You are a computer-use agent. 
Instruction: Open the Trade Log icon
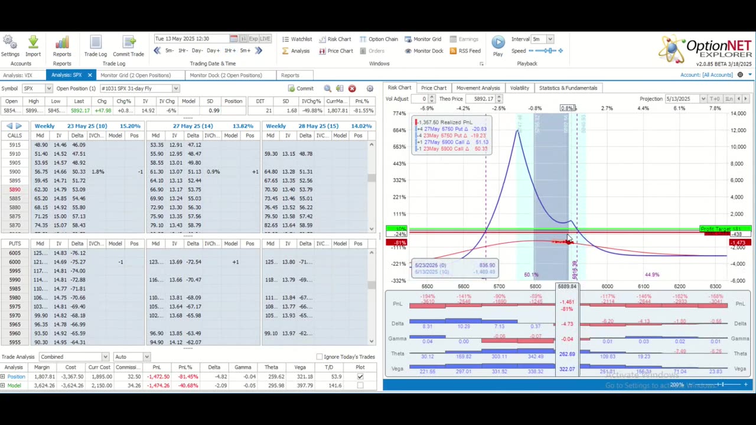(95, 42)
